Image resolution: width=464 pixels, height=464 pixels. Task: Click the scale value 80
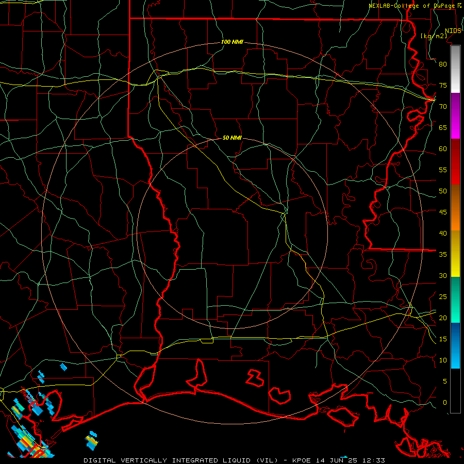point(443,64)
